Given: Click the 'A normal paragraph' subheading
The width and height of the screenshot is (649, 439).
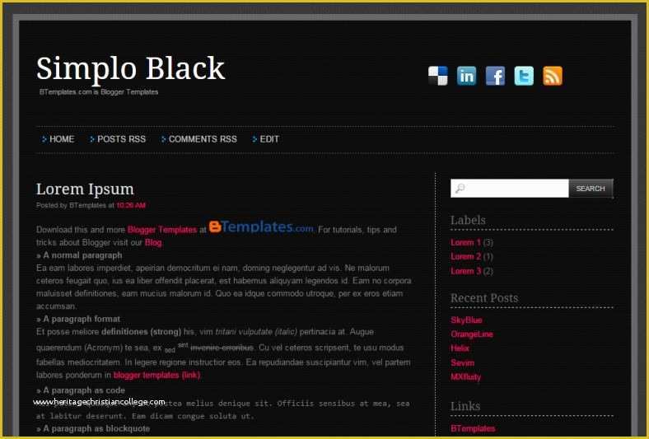Looking at the screenshot, I should point(82,255).
